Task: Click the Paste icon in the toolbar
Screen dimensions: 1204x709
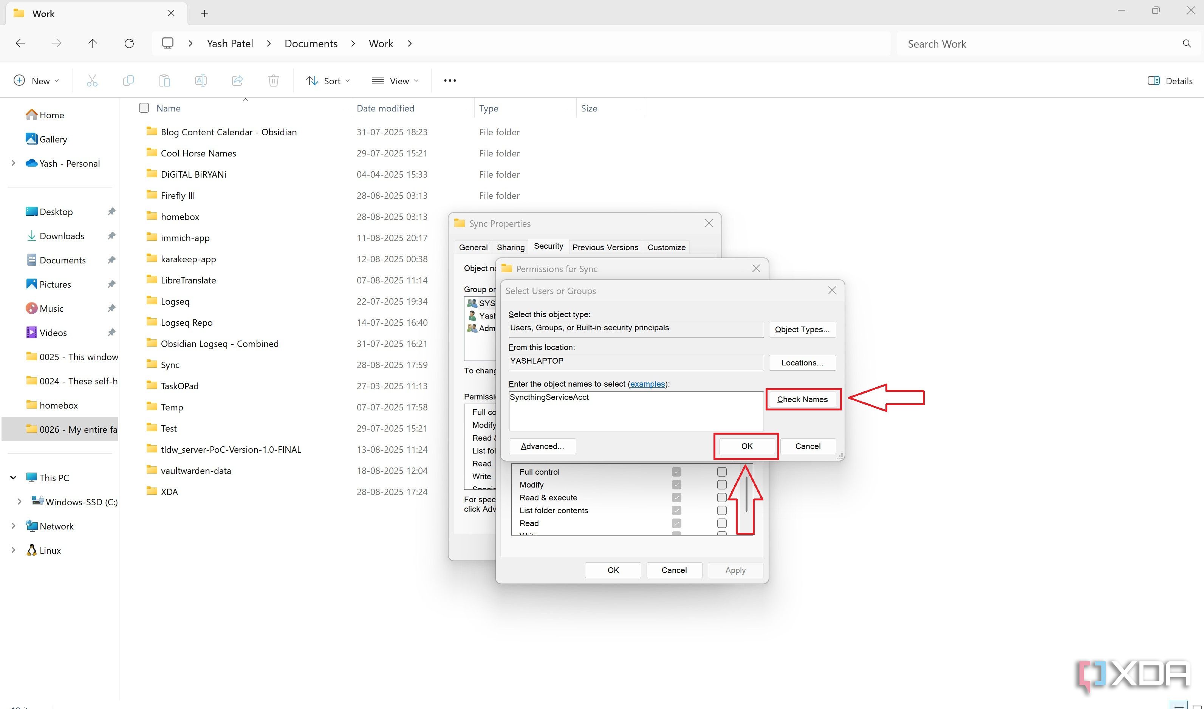Action: [x=164, y=80]
